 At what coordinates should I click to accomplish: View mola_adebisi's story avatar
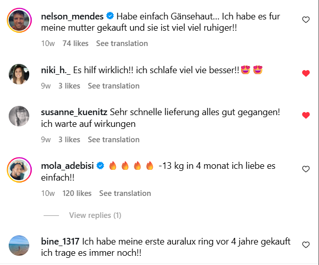click(x=19, y=170)
